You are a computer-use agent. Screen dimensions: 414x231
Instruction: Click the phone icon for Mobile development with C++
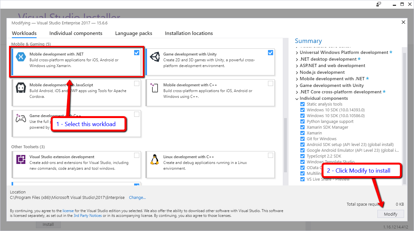155,88
